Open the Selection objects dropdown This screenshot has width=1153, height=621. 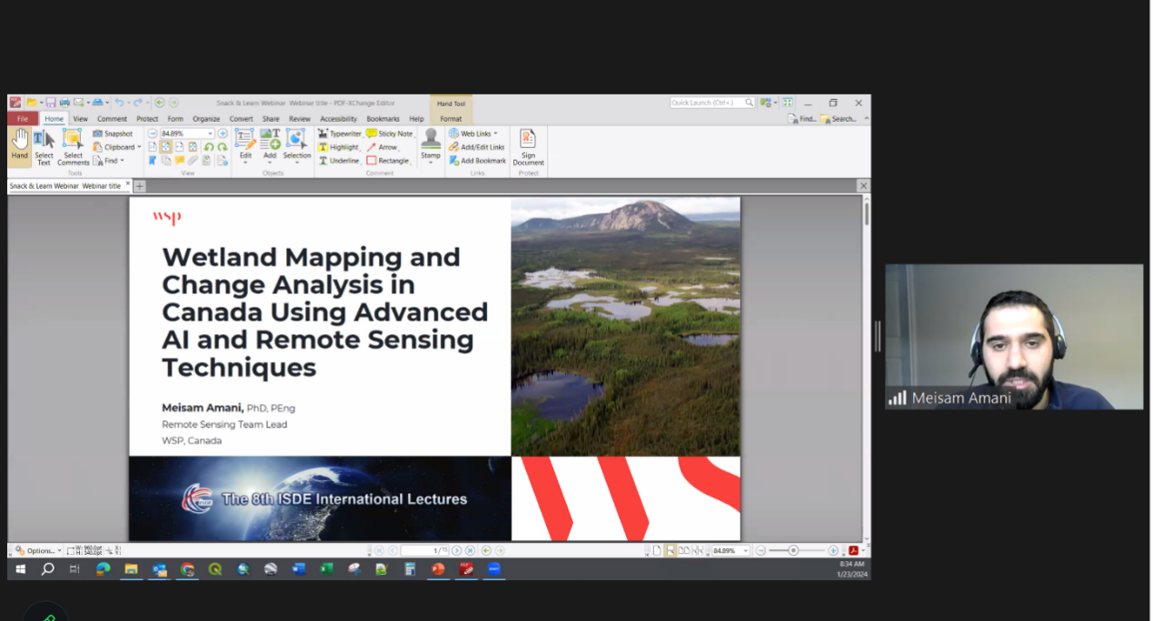296,145
